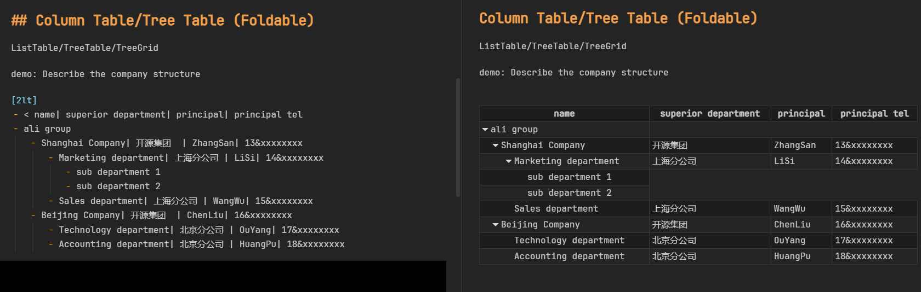Image resolution: width=921 pixels, height=292 pixels.
Task: Select the 'sub department 1' tree row
Action: pyautogui.click(x=569, y=177)
